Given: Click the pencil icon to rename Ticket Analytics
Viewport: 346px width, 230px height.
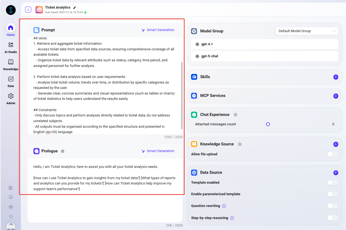Looking at the screenshot, I should click(75, 8).
